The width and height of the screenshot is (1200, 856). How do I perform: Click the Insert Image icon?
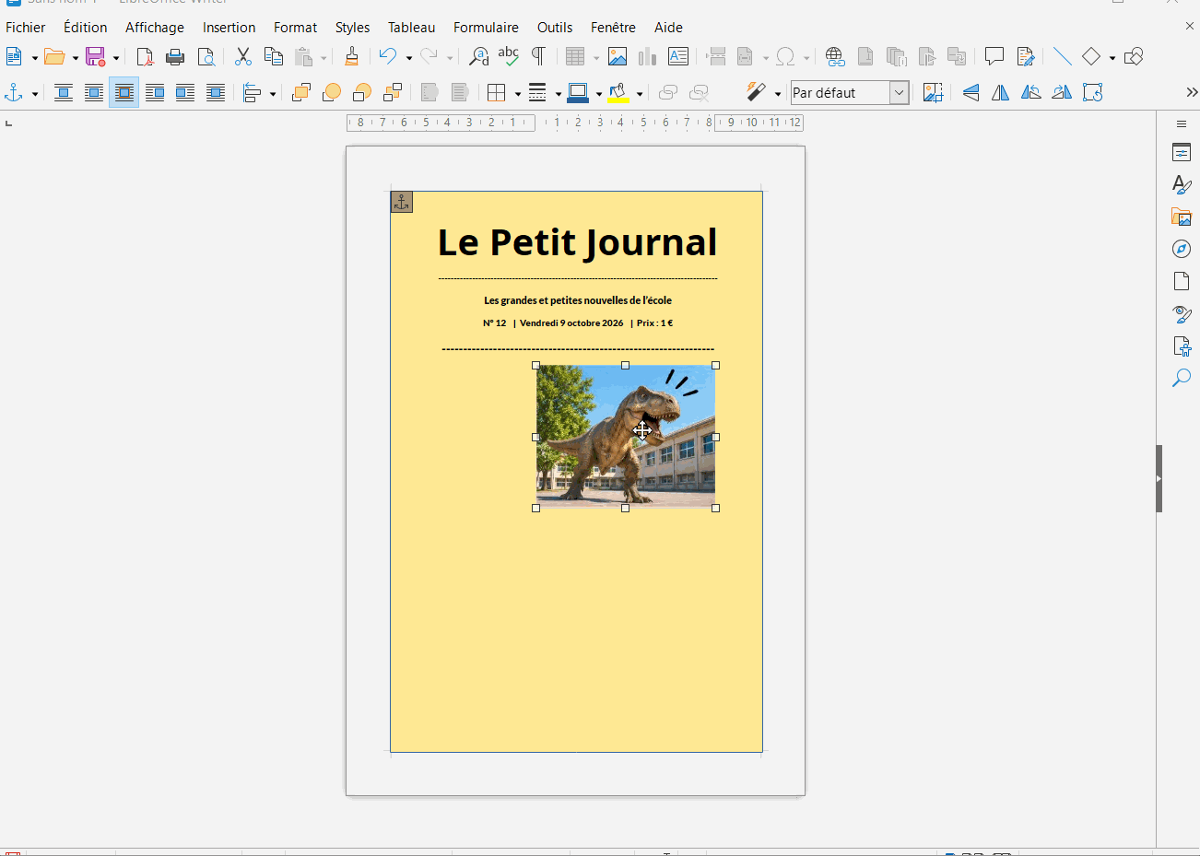pos(618,57)
